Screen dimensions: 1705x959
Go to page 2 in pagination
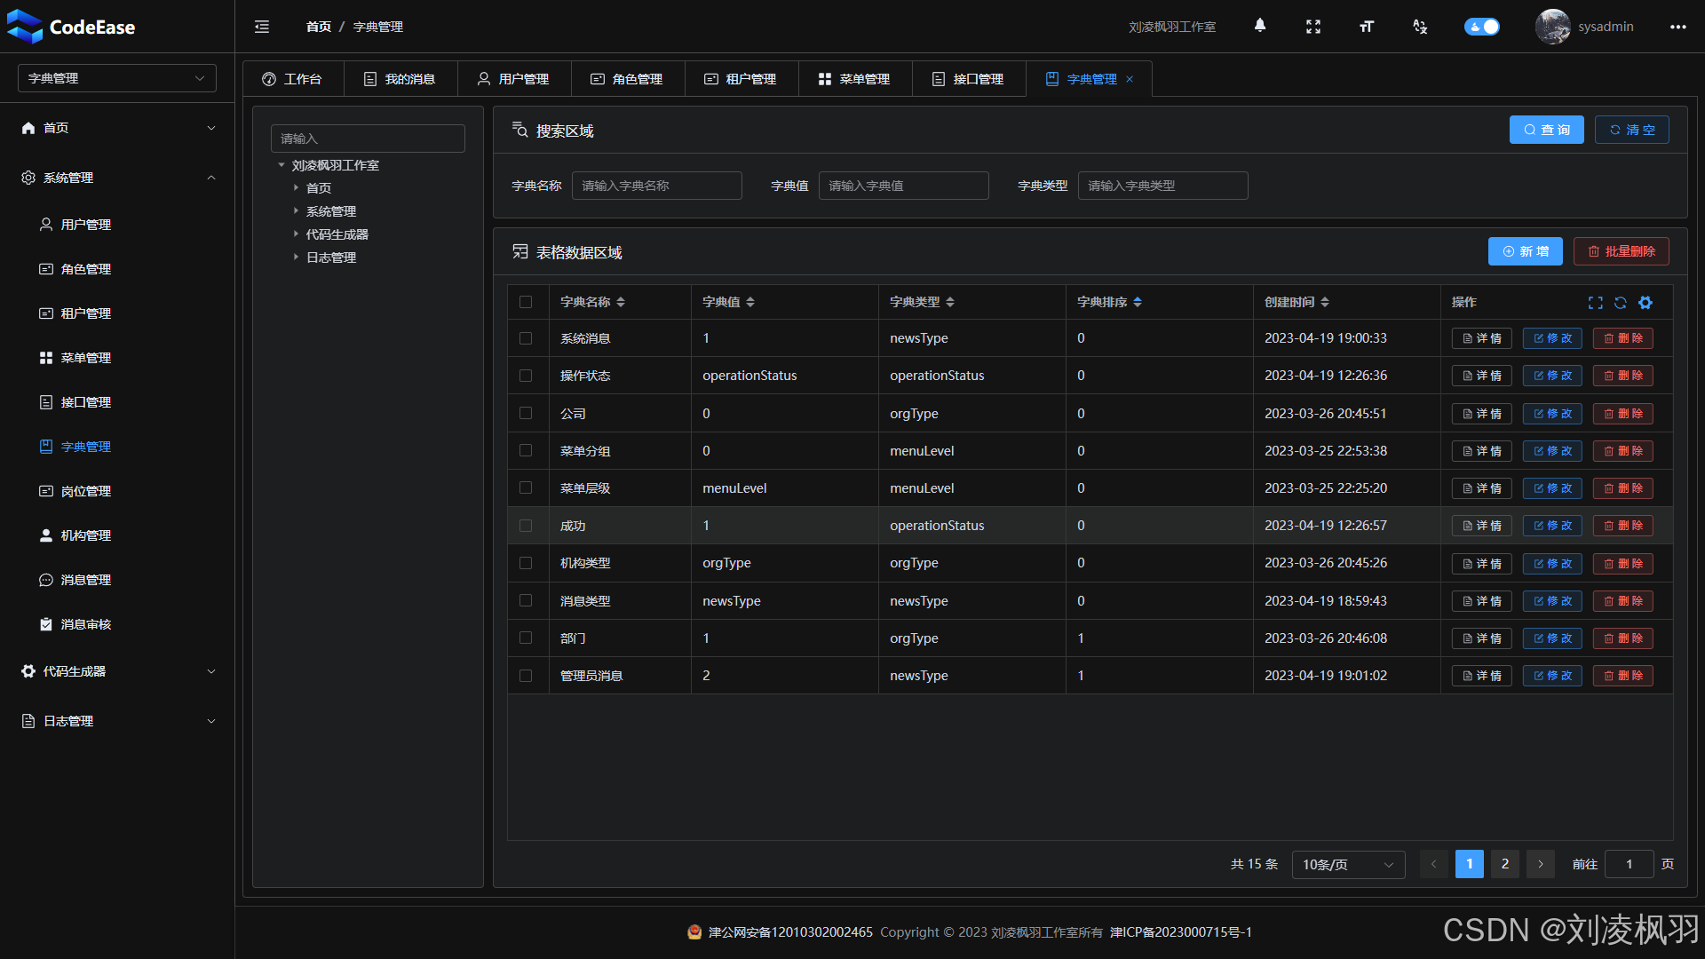tap(1504, 864)
